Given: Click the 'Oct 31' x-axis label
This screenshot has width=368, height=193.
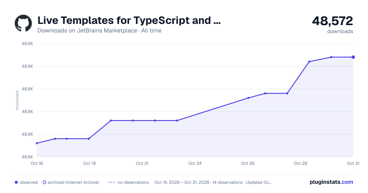Looking at the screenshot, I should (353, 163).
